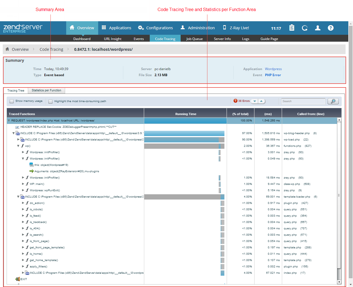
Task: Jump to previous error up arrow
Action: tap(261, 101)
